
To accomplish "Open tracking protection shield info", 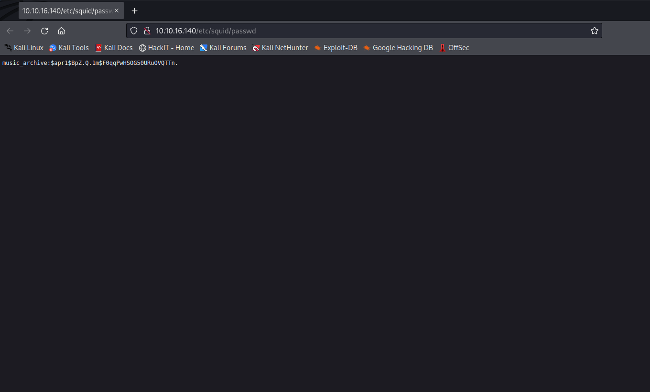I will [134, 31].
